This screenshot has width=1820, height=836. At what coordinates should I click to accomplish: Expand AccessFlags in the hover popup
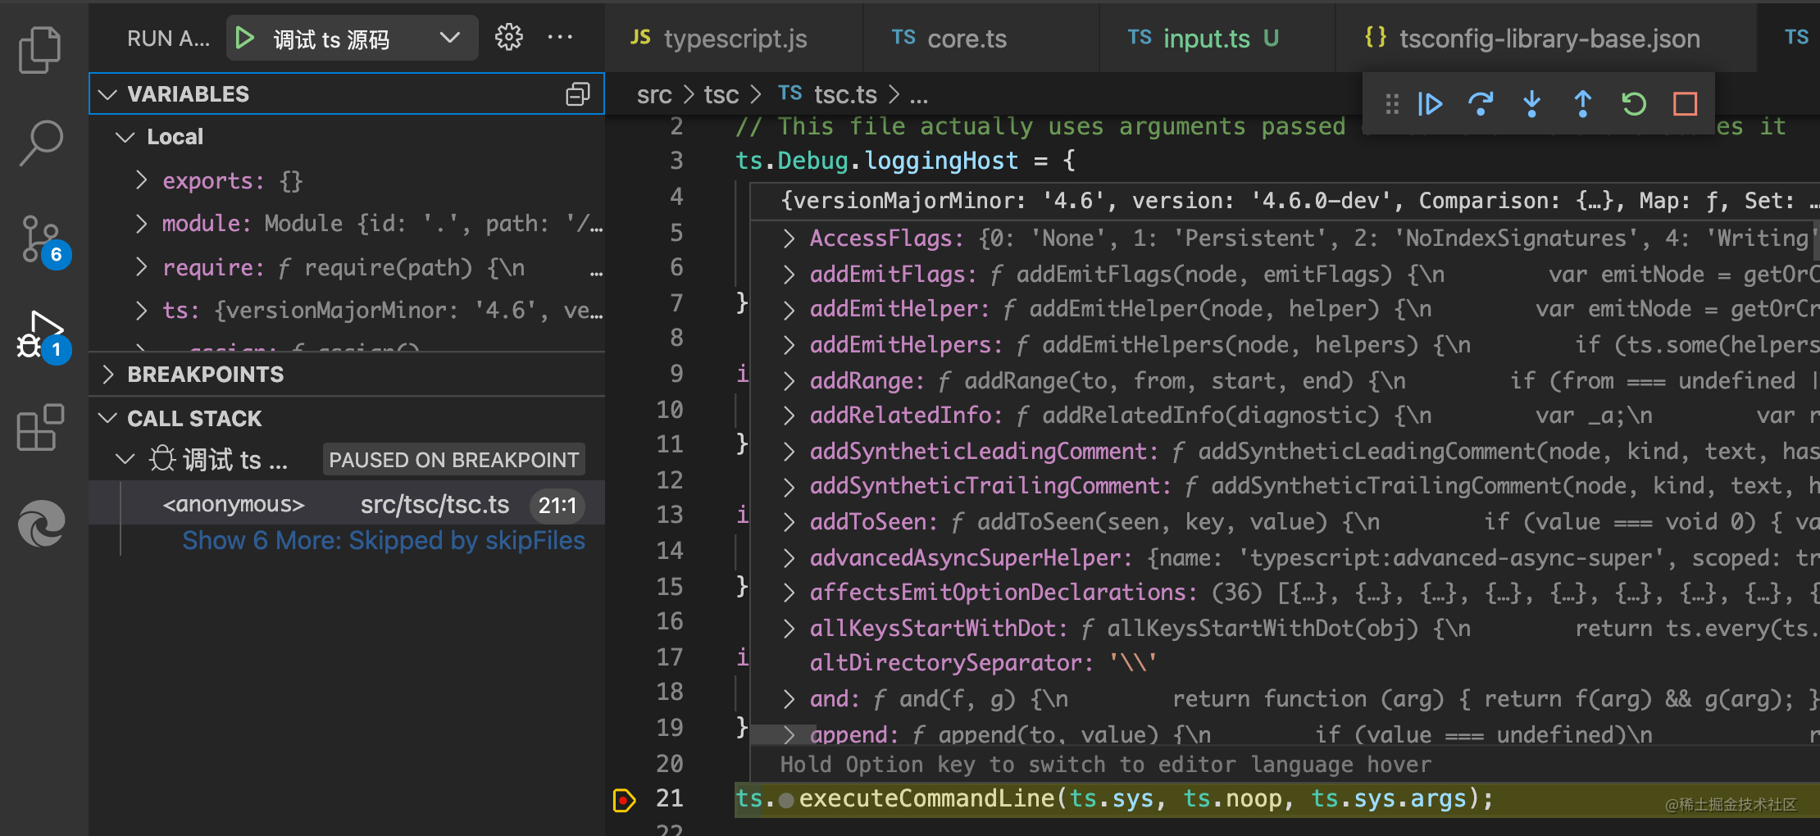pyautogui.click(x=789, y=239)
